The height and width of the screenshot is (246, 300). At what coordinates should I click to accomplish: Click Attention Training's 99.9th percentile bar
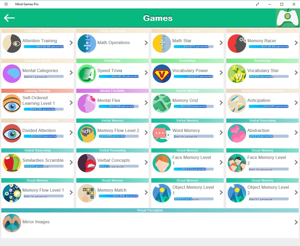(x=44, y=47)
